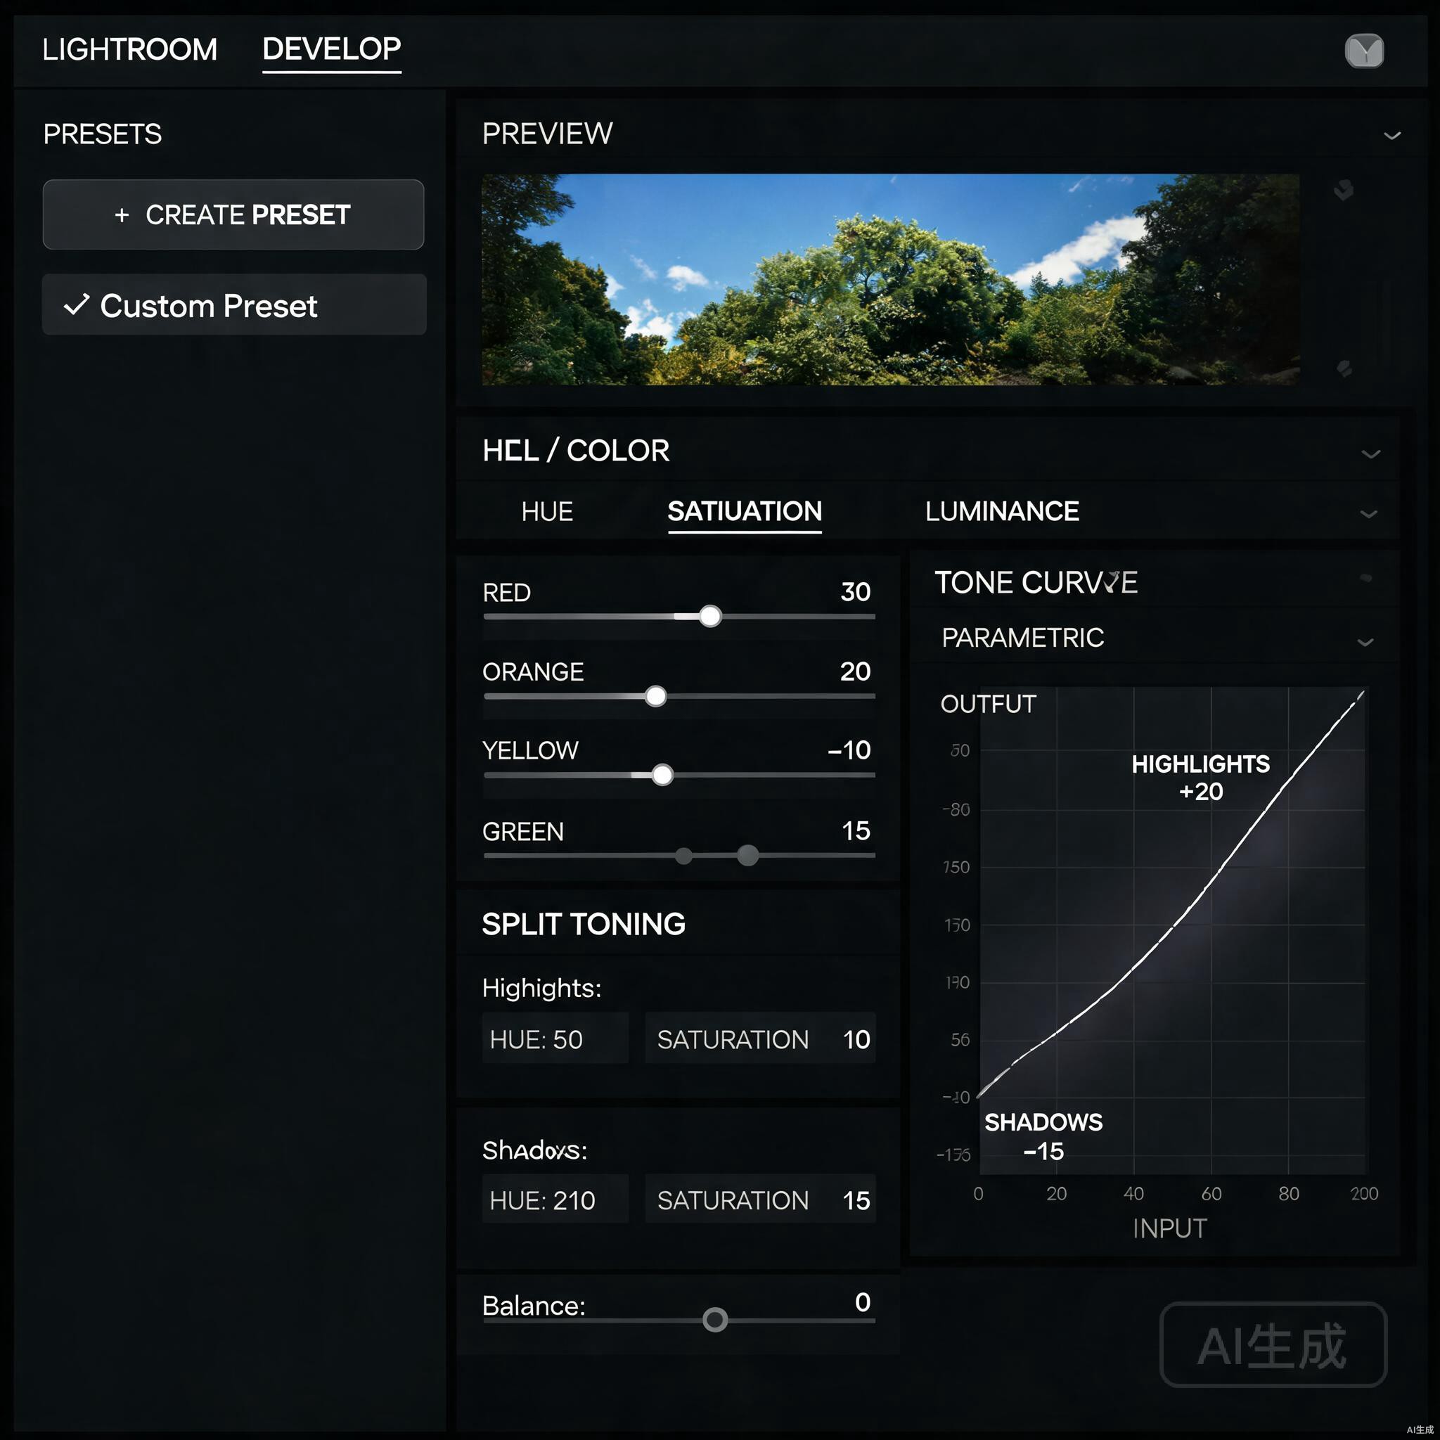This screenshot has height=1440, width=1440.
Task: Open the Lightroom tab in header
Action: [129, 50]
